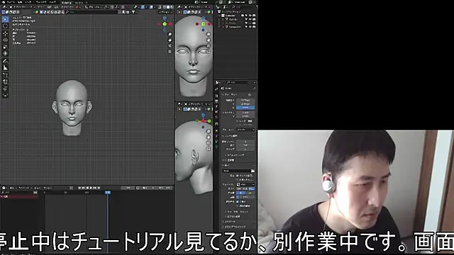Open object mode dropdown in main viewport header
The height and width of the screenshot is (255, 454).
(x=23, y=7)
